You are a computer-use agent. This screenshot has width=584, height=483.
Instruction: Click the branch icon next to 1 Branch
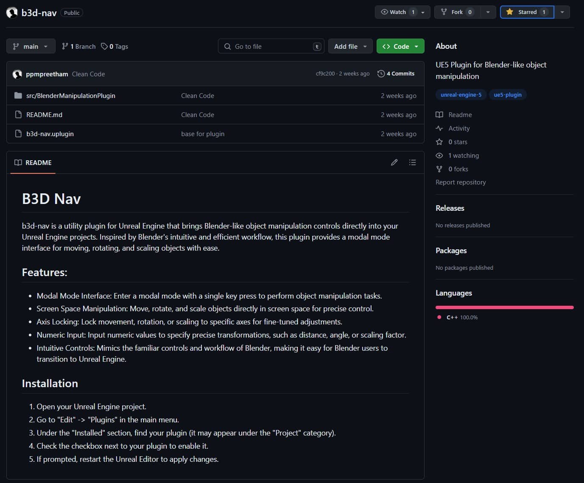[65, 46]
